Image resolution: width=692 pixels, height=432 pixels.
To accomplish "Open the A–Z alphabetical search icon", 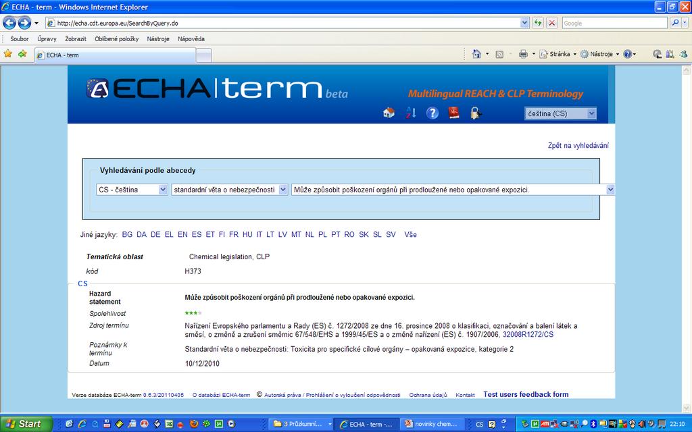I will click(411, 113).
